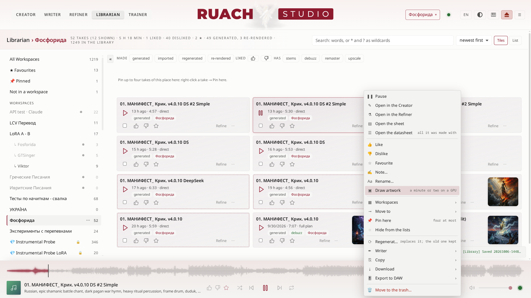531x298 pixels.
Task: Dislike the 20 h ago v4.0.10 take
Action: point(146,241)
